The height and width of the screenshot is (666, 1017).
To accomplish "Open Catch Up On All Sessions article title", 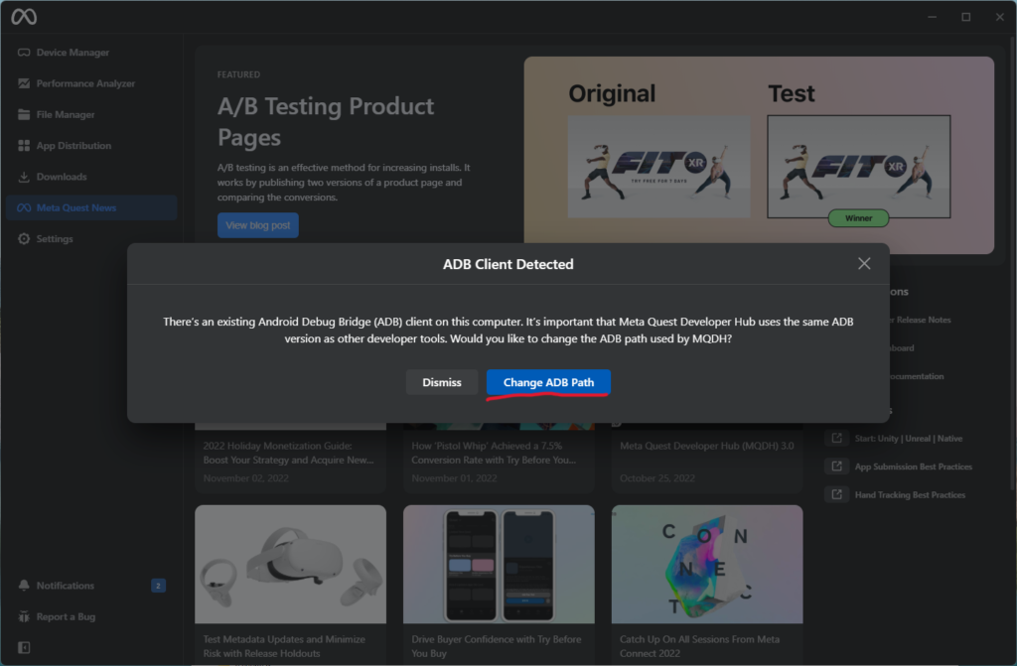I will 699,646.
